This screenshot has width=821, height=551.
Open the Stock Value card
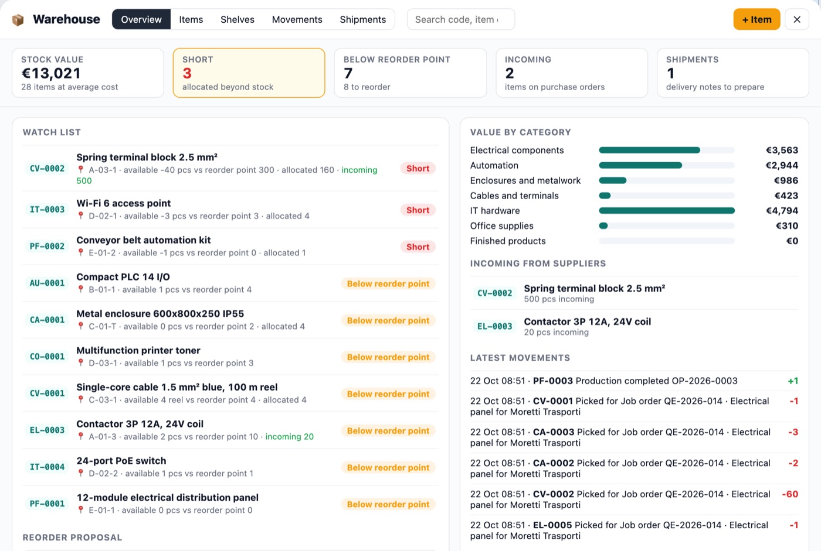pos(88,73)
